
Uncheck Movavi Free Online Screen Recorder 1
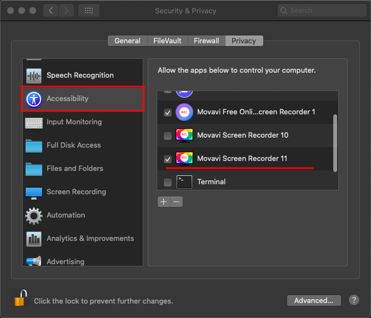point(168,113)
